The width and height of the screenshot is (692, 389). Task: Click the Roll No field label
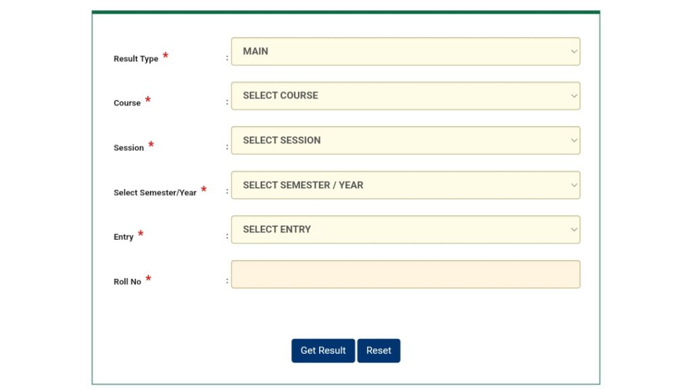point(127,282)
